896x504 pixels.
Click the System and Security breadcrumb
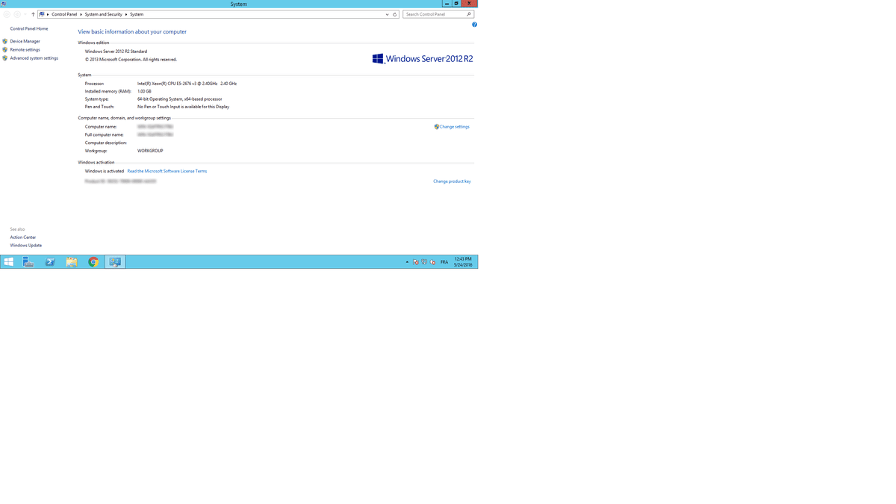click(x=104, y=14)
